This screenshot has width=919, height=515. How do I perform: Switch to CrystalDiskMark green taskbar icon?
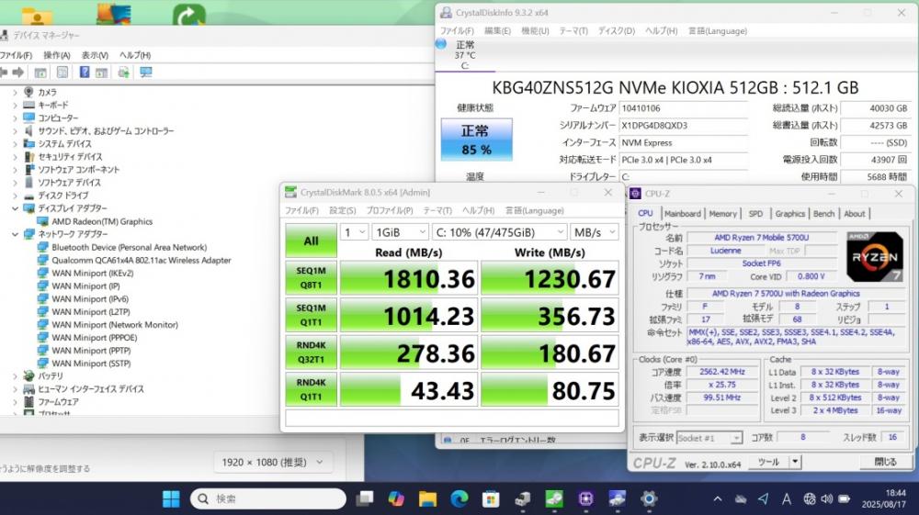click(554, 498)
